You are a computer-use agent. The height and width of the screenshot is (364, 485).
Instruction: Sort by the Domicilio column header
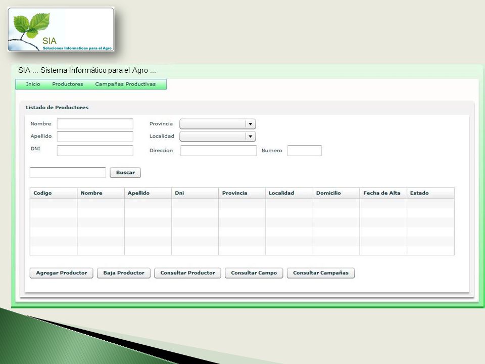click(336, 193)
